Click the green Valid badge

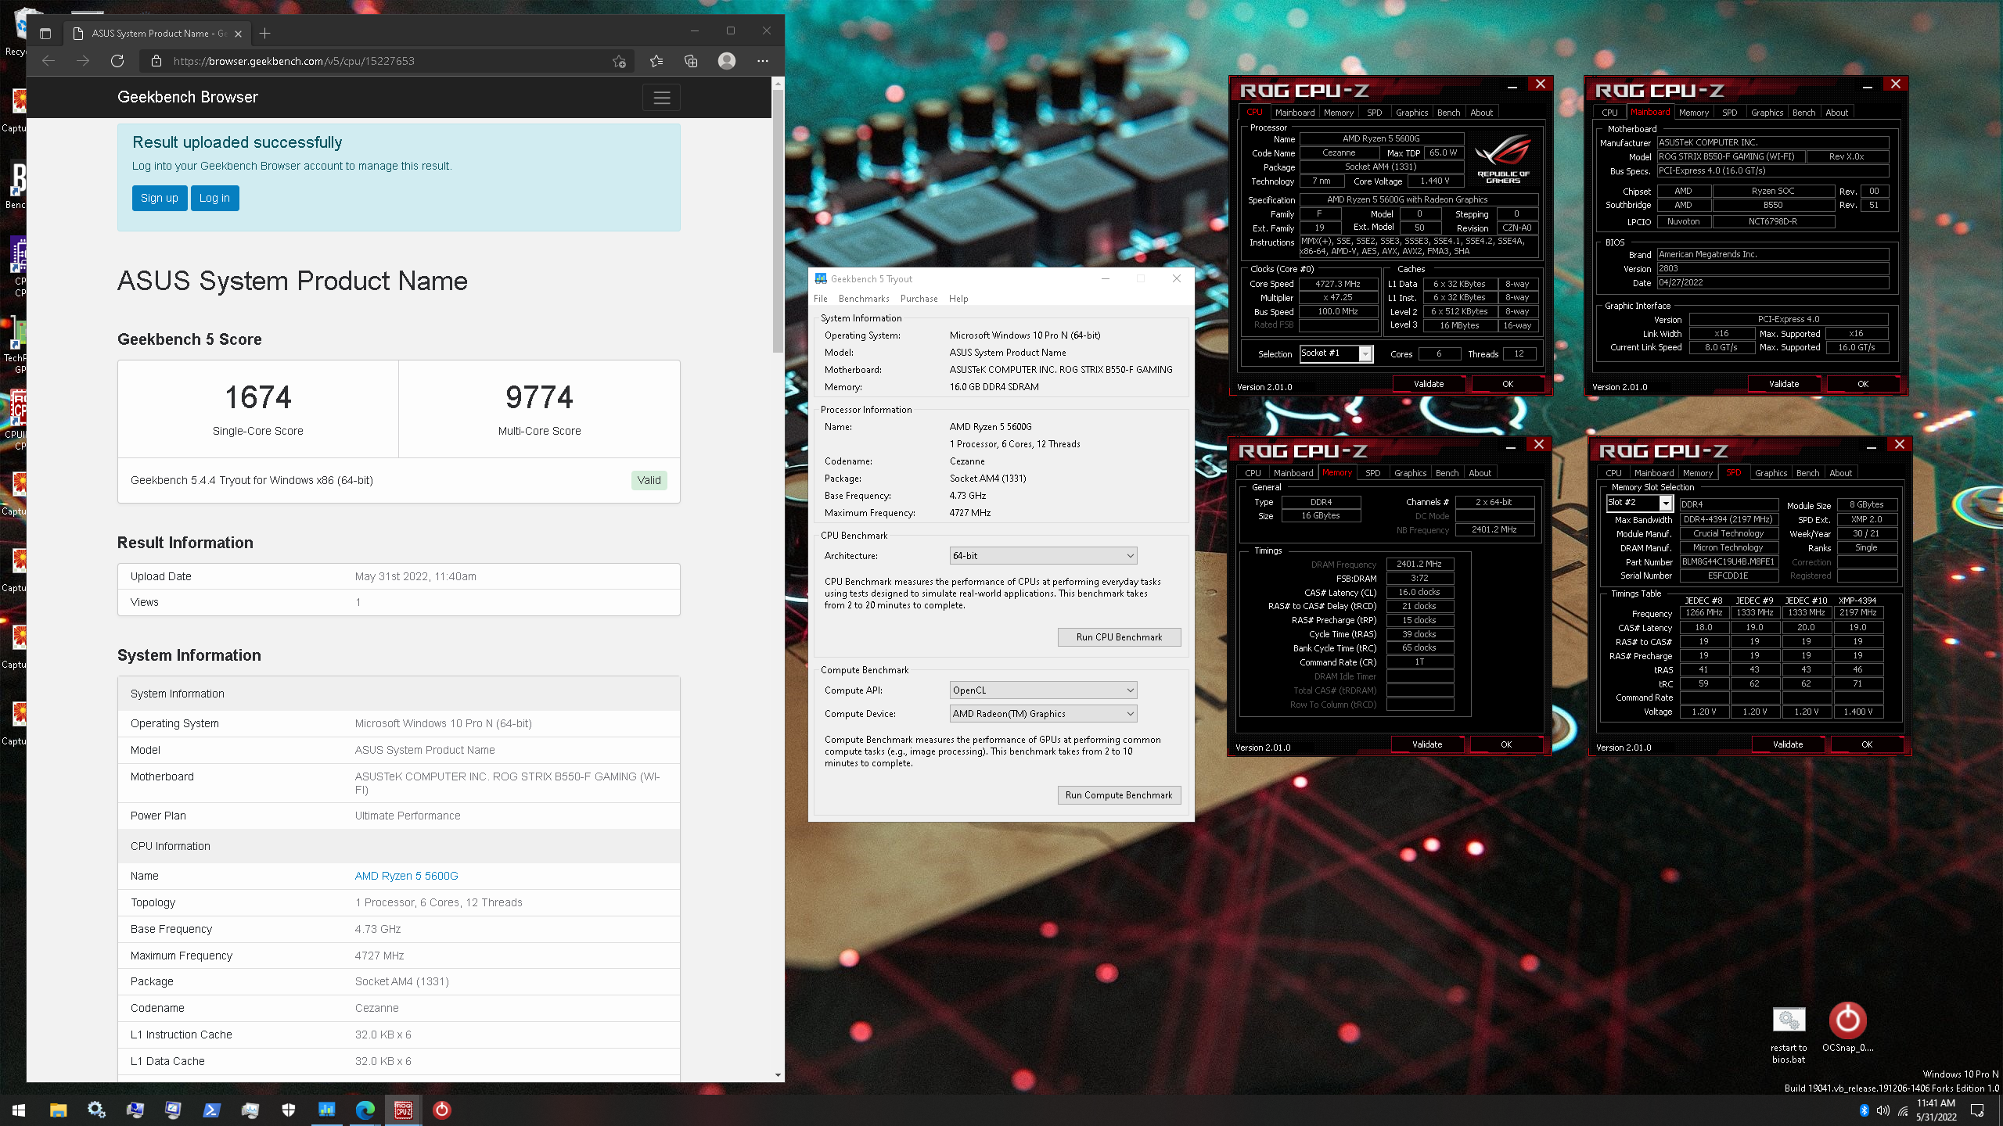[x=649, y=480]
